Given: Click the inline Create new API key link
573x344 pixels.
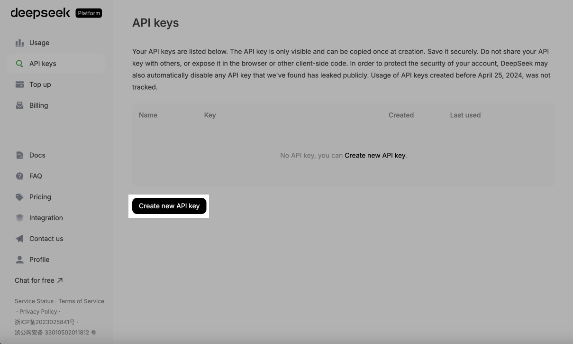Looking at the screenshot, I should click(x=375, y=155).
